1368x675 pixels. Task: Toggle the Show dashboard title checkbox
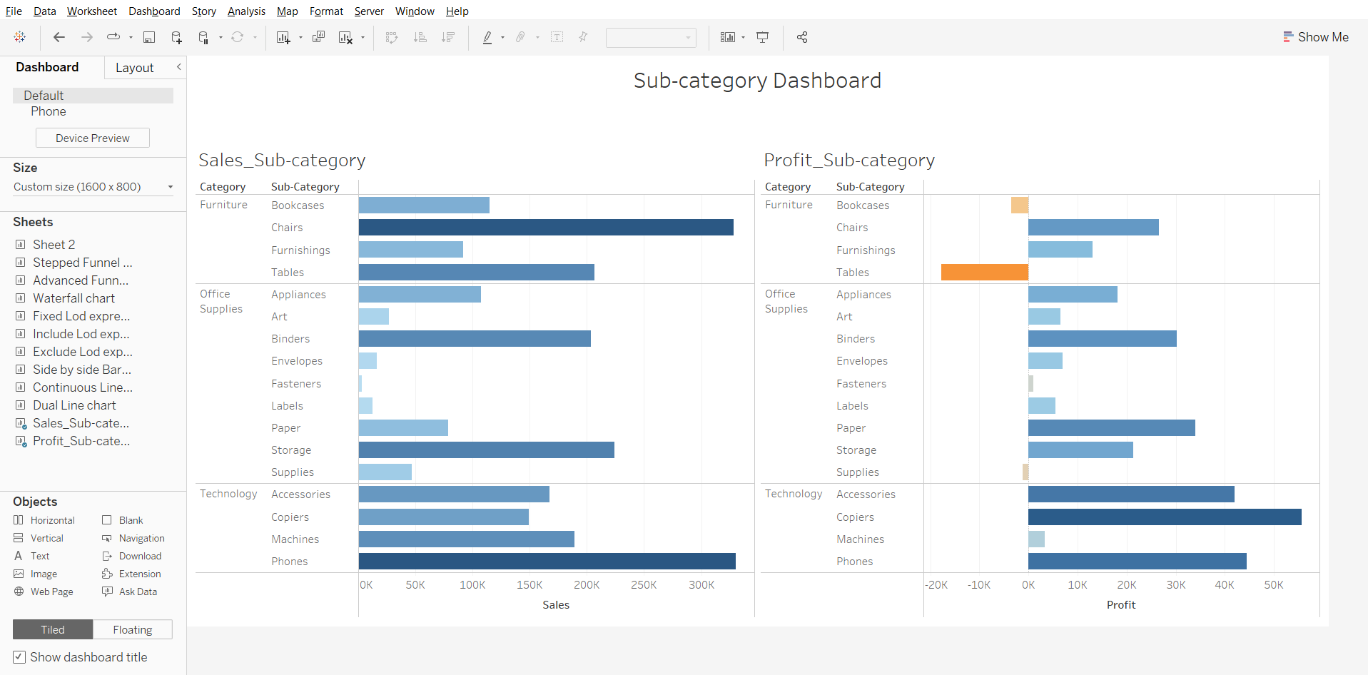tap(19, 657)
